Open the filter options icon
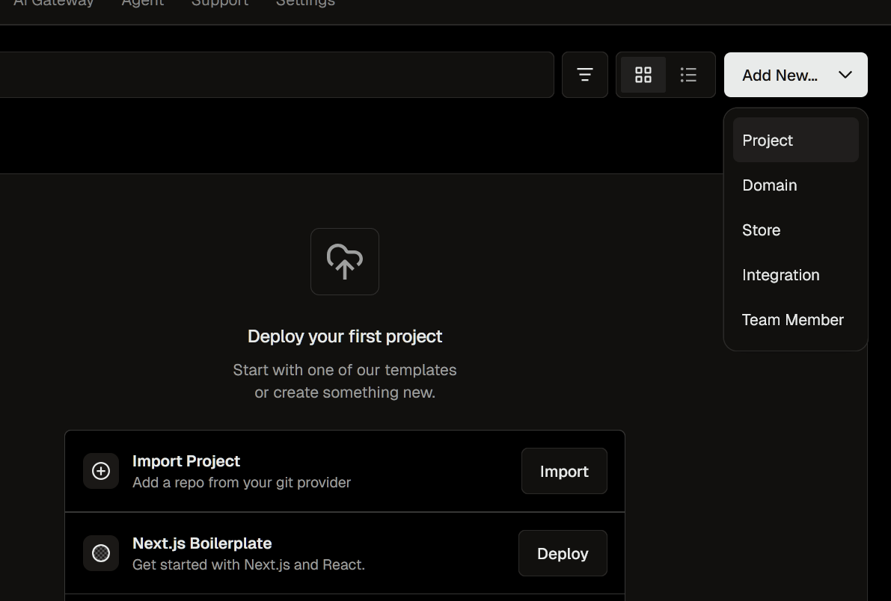 click(x=585, y=75)
